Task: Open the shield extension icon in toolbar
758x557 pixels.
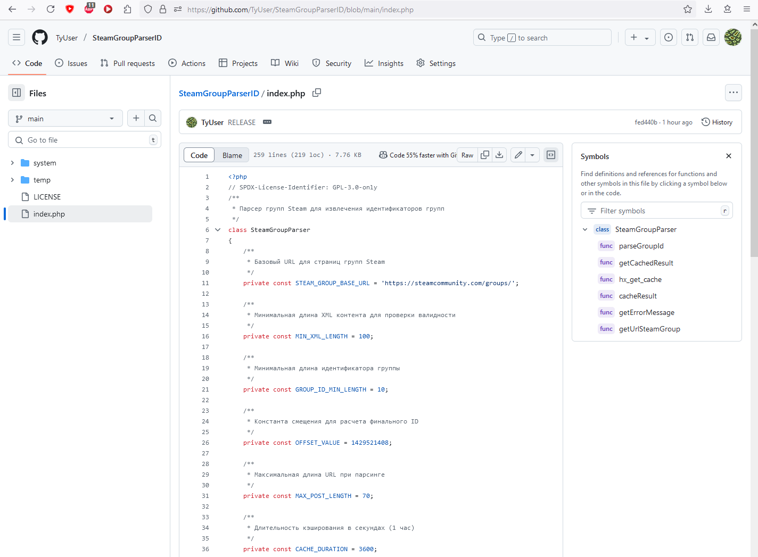Action: (70, 9)
